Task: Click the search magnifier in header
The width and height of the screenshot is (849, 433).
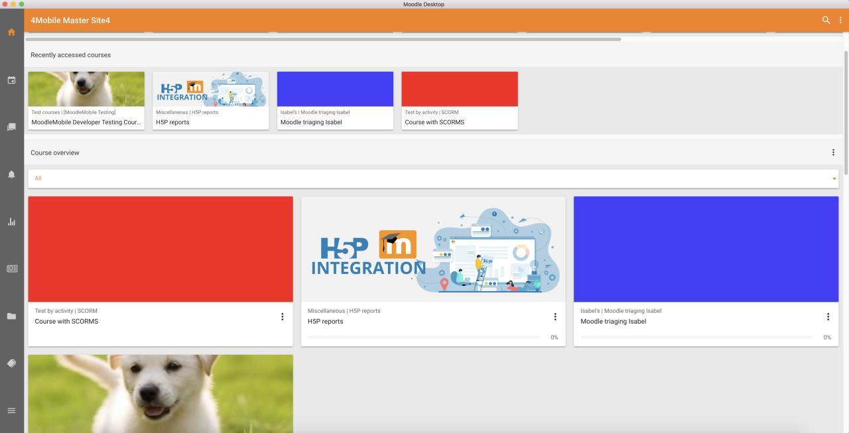Action: (x=826, y=20)
